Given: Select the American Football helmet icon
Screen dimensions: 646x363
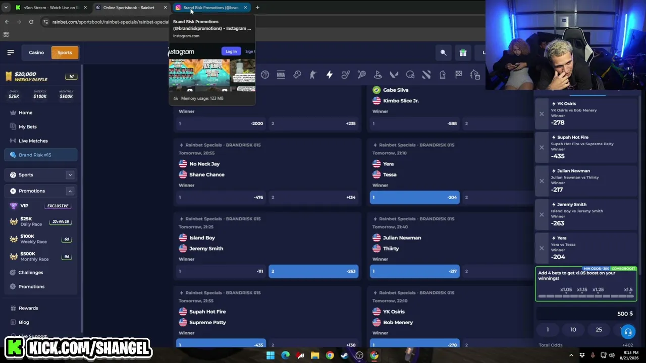Looking at the screenshot, I should pyautogui.click(x=410, y=75).
